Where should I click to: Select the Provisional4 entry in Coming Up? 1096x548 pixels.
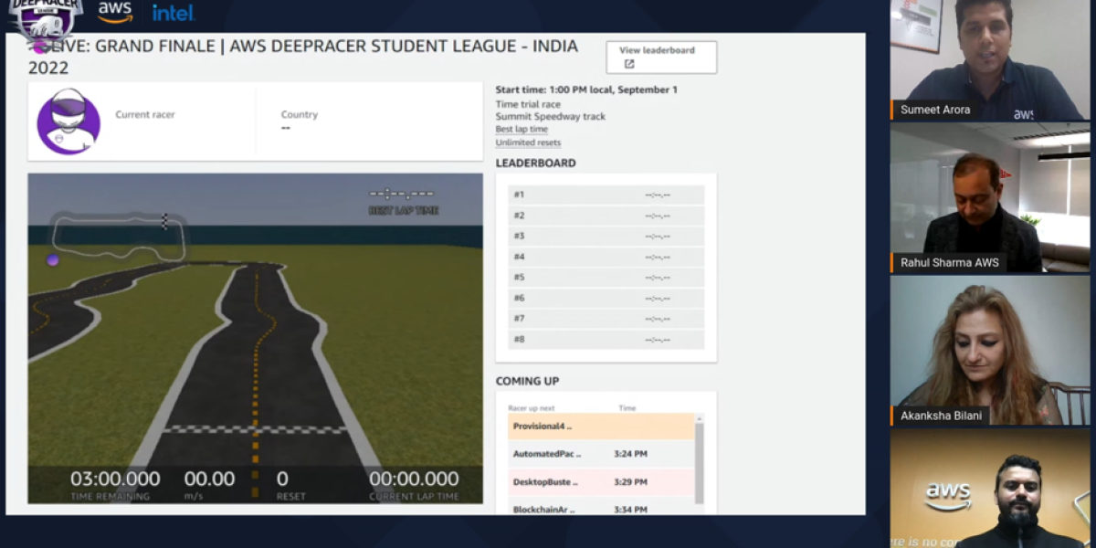pyautogui.click(x=603, y=427)
